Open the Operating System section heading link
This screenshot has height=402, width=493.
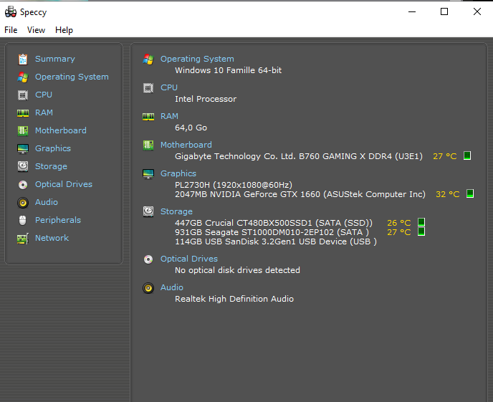pyautogui.click(x=197, y=59)
